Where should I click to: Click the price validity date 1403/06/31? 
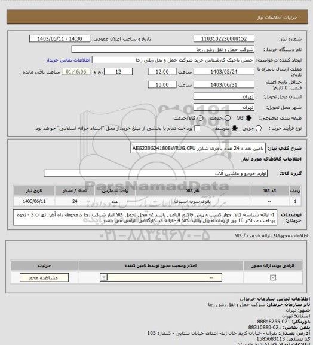point(224,84)
